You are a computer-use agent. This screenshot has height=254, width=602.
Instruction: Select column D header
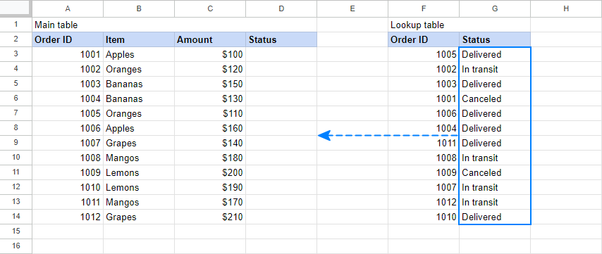(281, 8)
